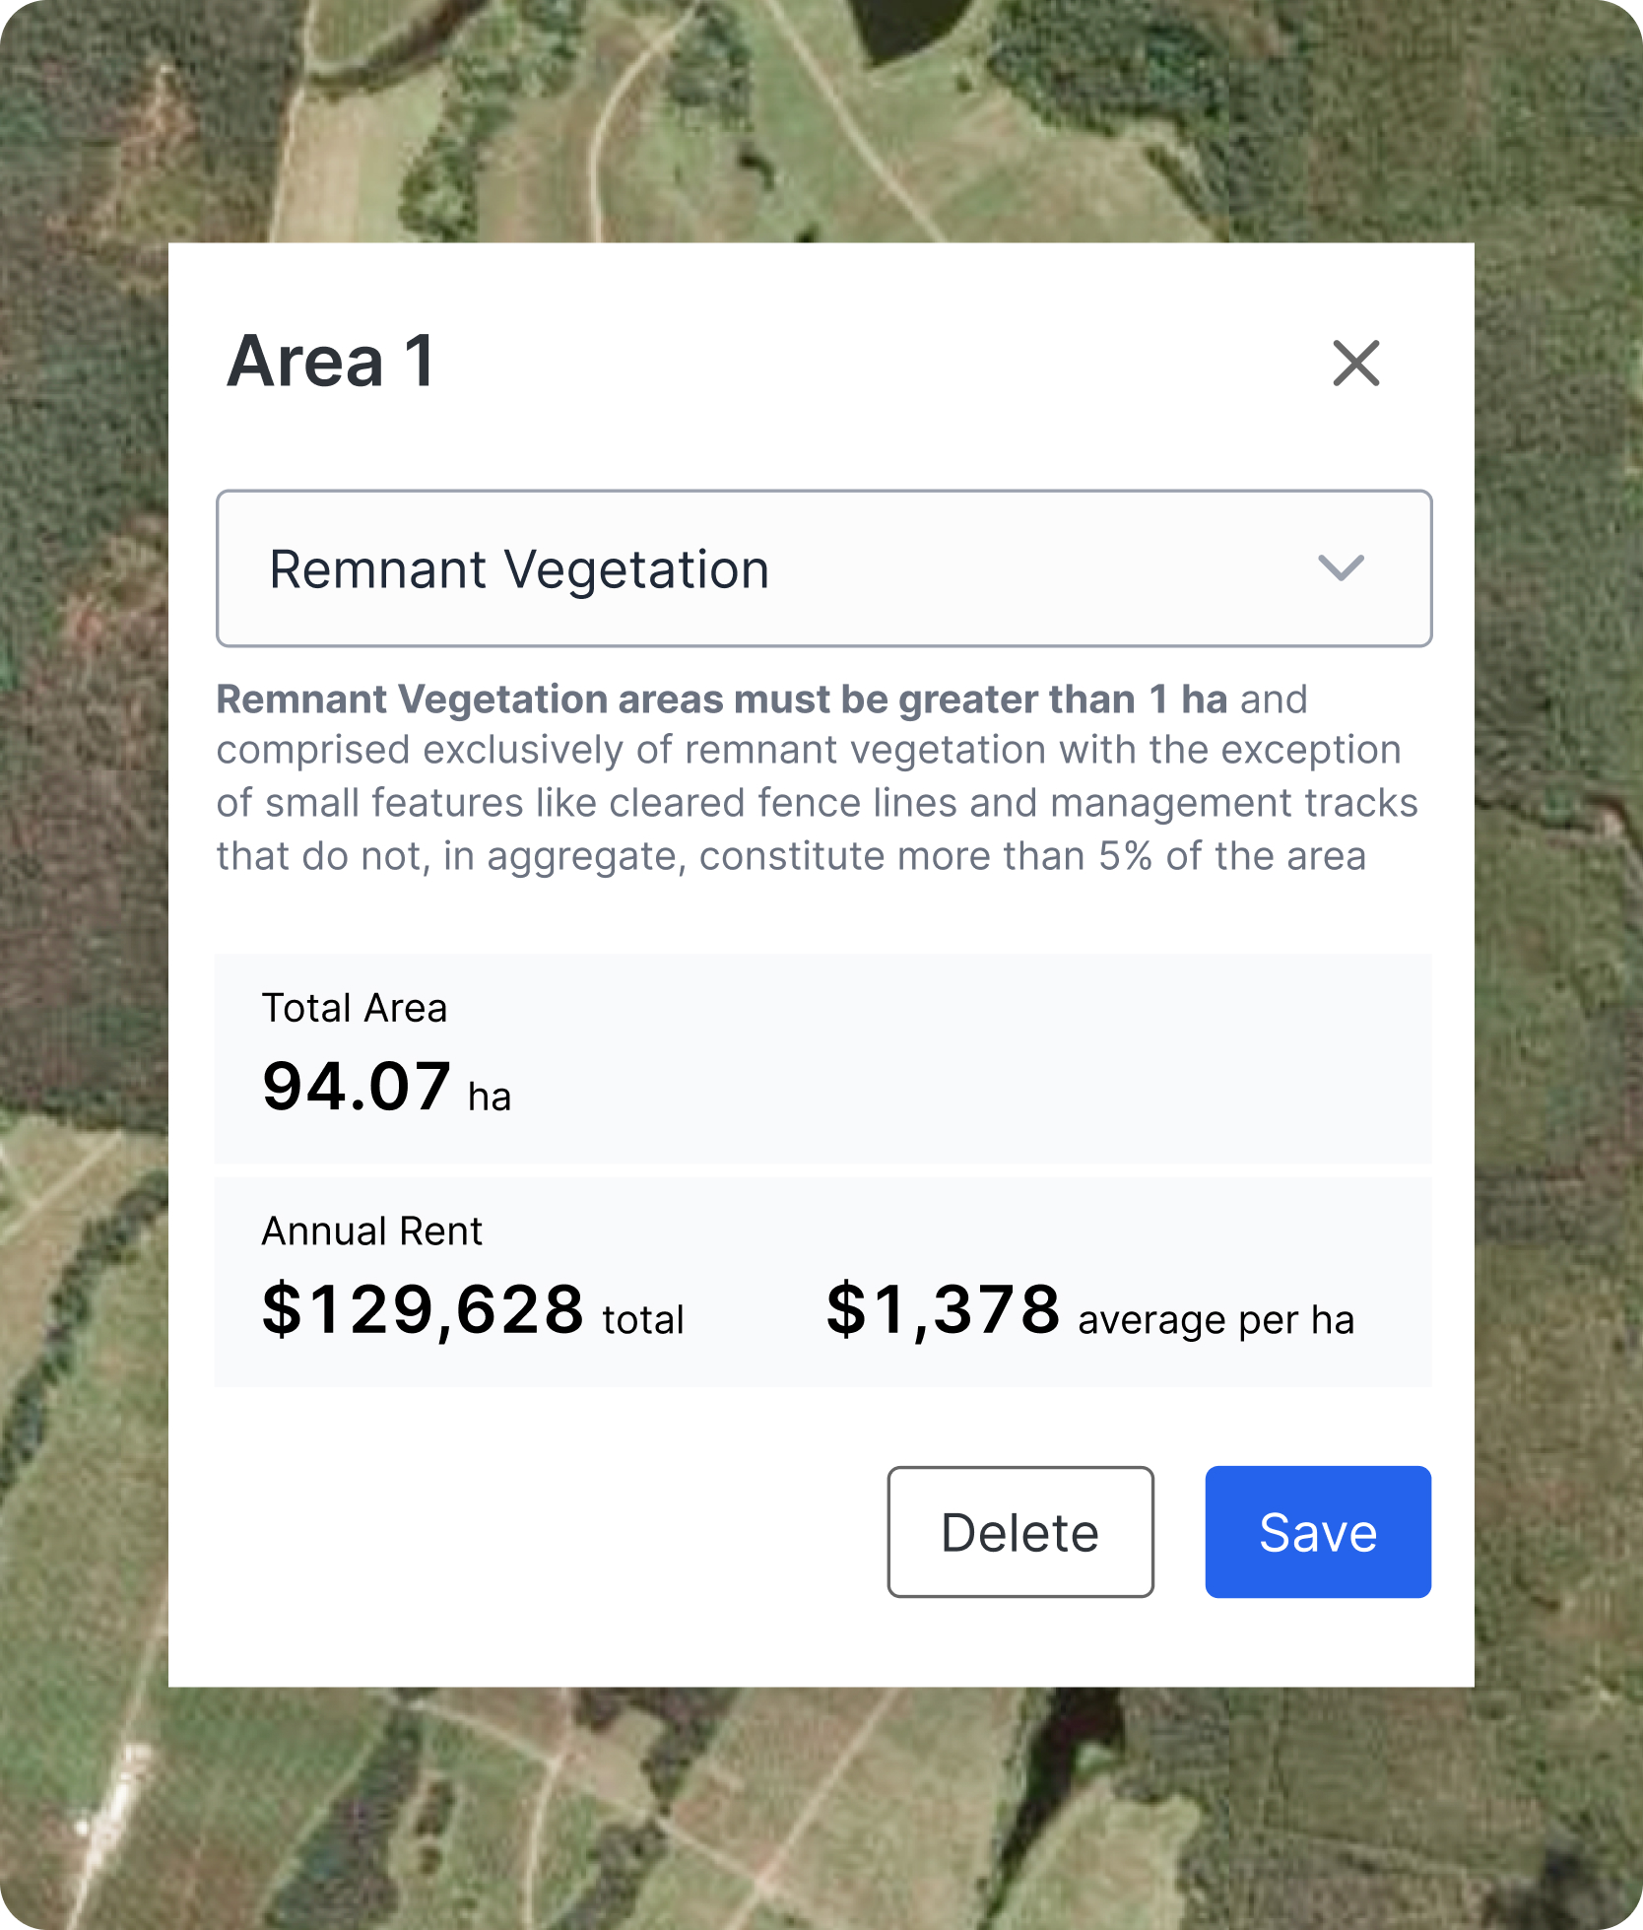This screenshot has width=1643, height=1930.
Task: Click the satellite map below the dialog
Action: 788,1813
